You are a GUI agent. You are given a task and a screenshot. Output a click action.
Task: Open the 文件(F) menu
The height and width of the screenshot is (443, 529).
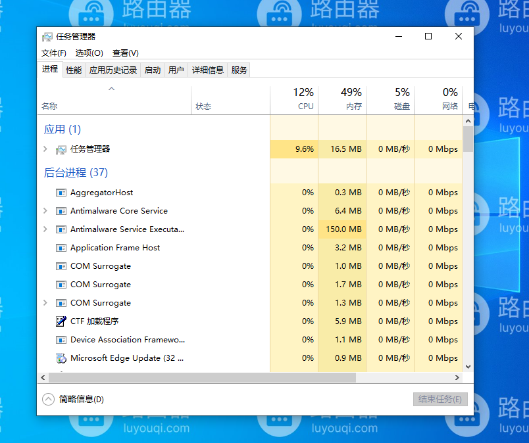pyautogui.click(x=54, y=53)
